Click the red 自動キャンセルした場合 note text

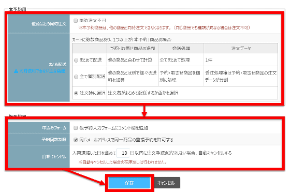pyautogui.click(x=122, y=163)
